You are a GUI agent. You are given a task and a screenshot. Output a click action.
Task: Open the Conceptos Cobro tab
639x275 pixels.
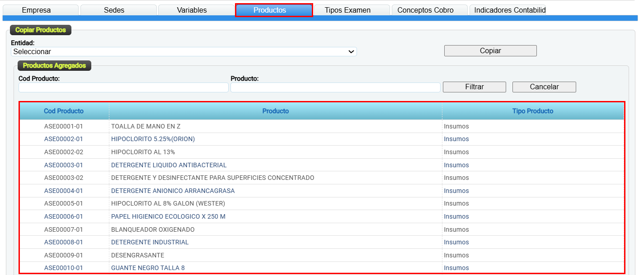[x=425, y=10]
